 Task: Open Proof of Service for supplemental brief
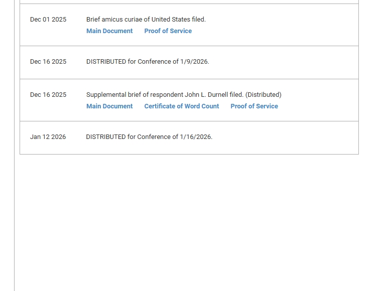[x=254, y=106]
